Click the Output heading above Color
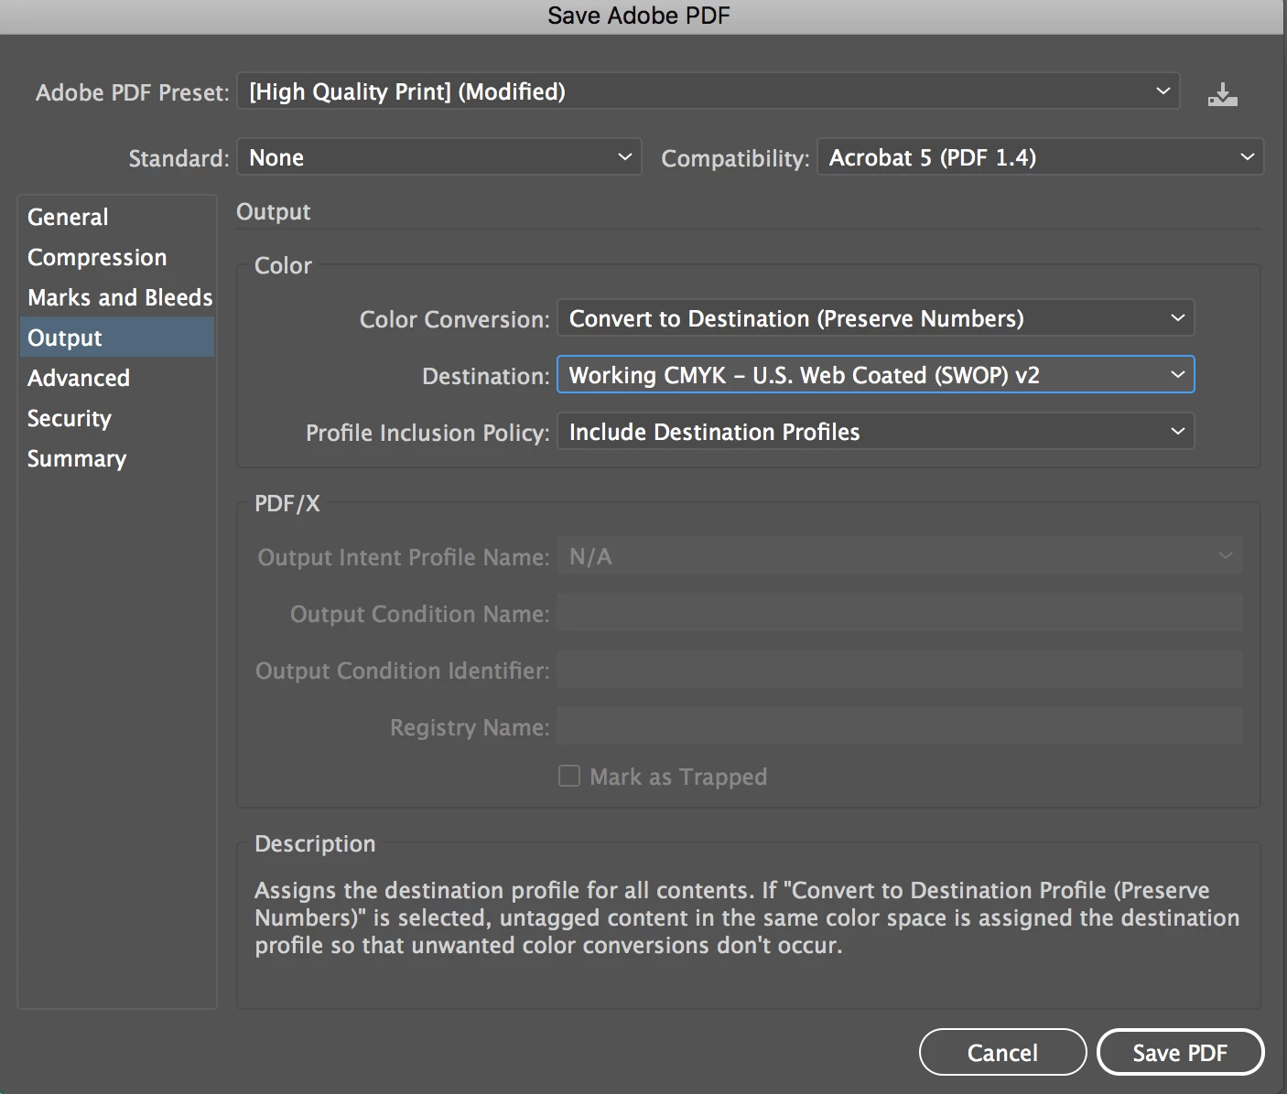This screenshot has height=1094, width=1287. pyautogui.click(x=273, y=212)
